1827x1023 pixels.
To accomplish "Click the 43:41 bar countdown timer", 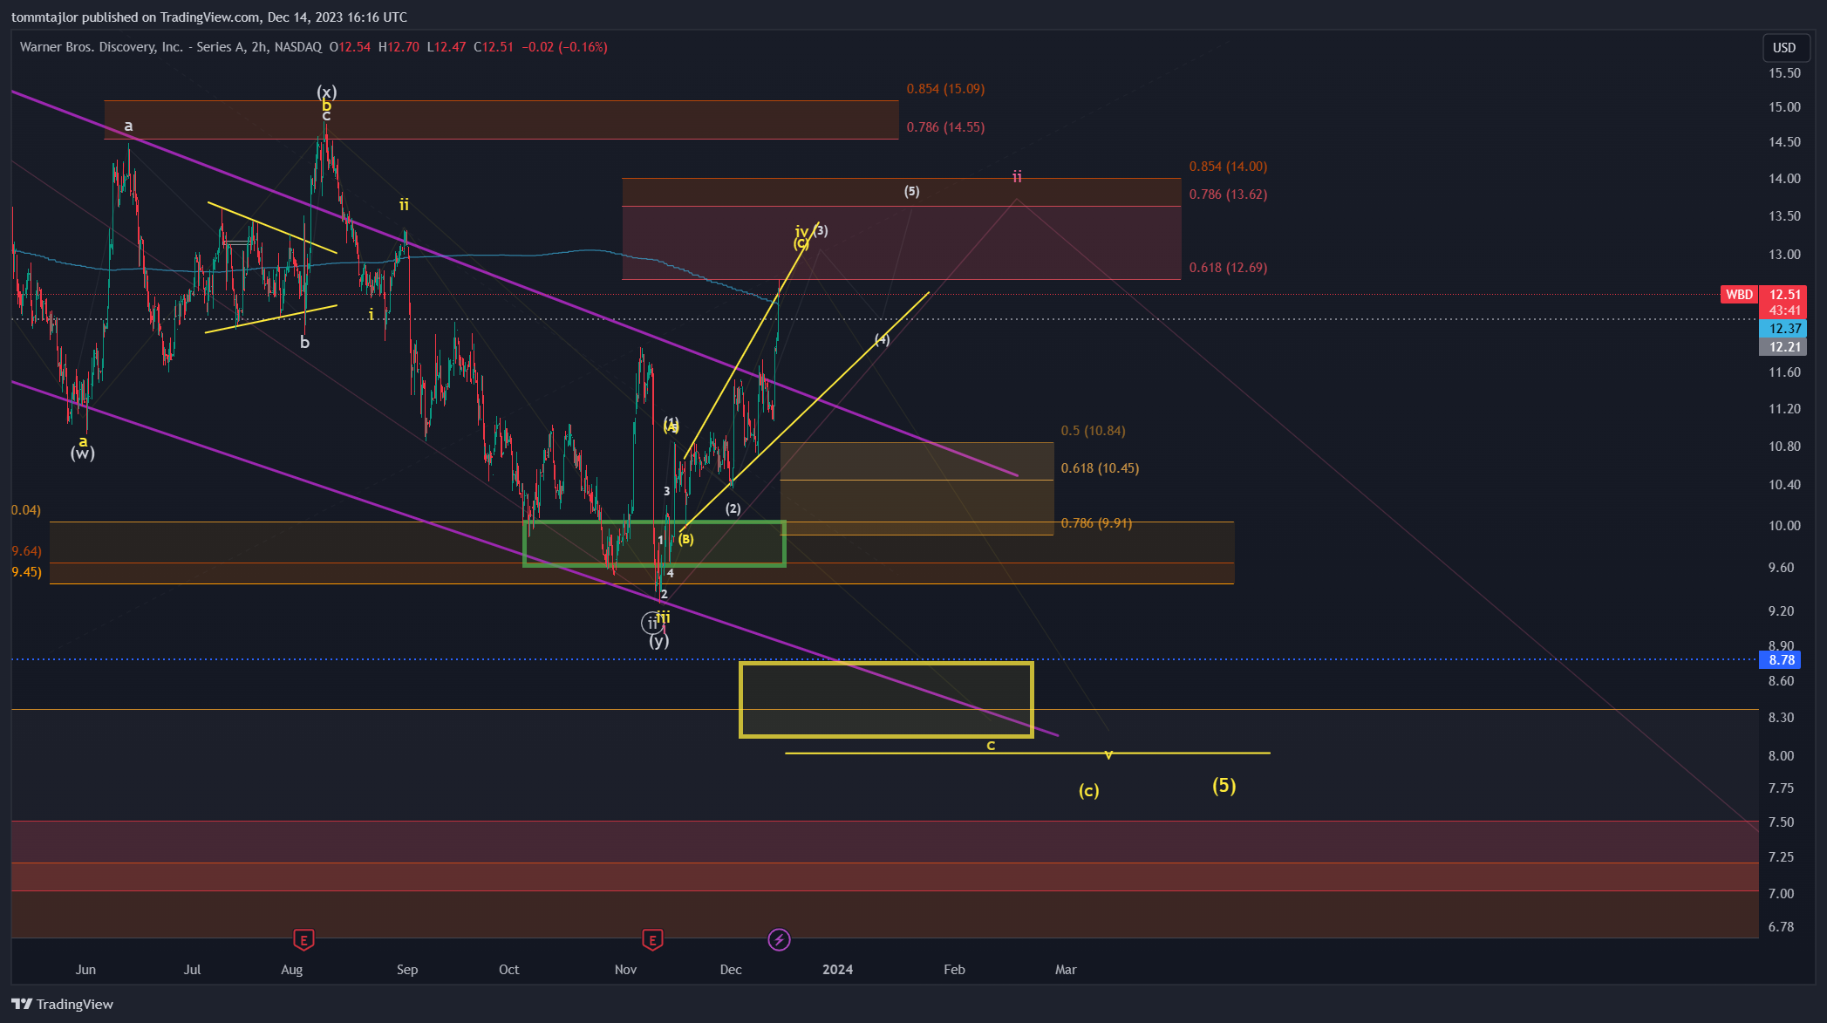I will click(x=1784, y=310).
